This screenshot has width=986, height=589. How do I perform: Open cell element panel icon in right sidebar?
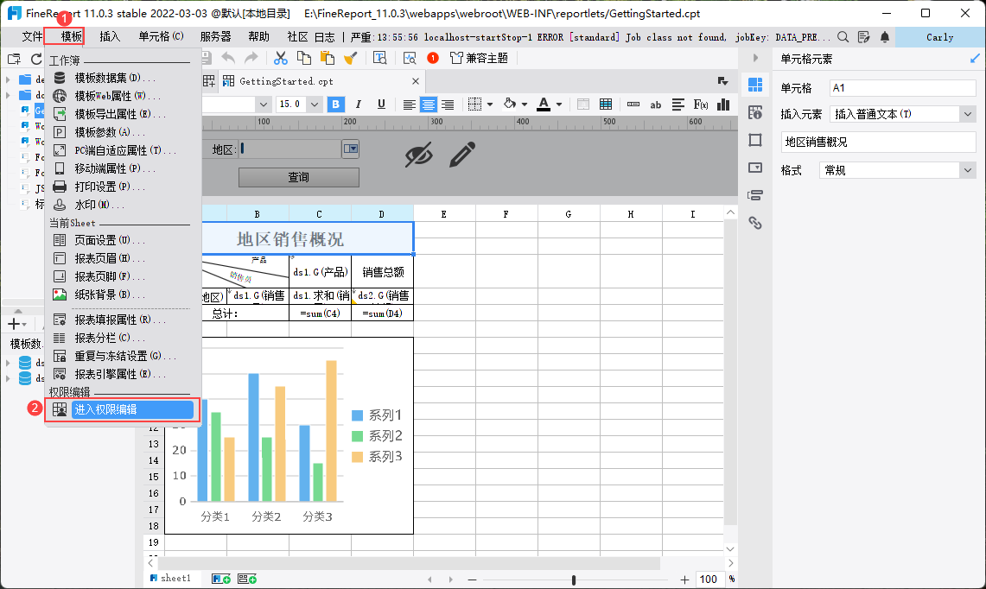pos(755,85)
